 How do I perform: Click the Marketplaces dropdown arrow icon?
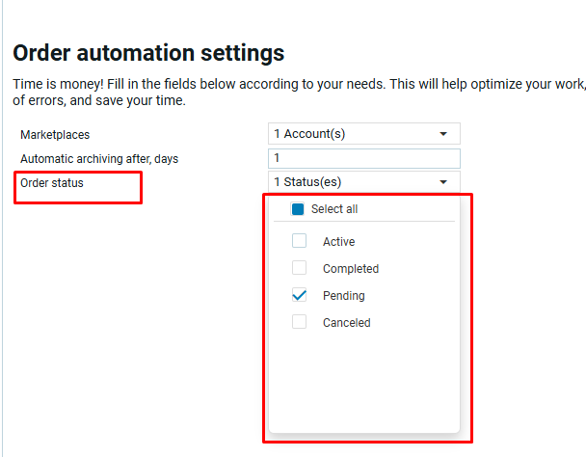443,134
